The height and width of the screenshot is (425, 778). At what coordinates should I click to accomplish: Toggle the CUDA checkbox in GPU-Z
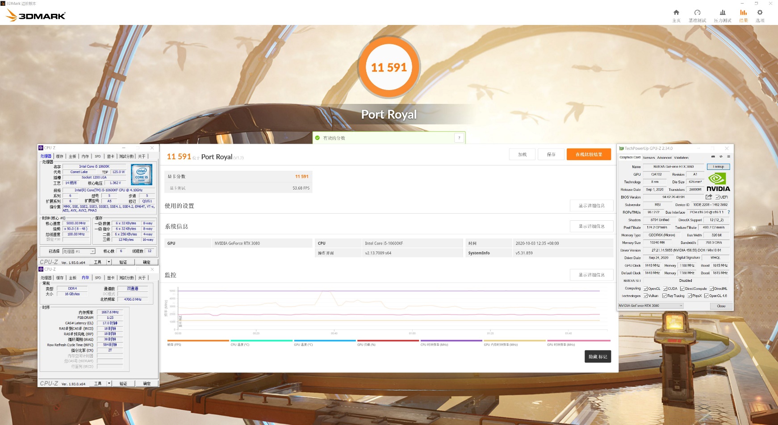tap(665, 289)
